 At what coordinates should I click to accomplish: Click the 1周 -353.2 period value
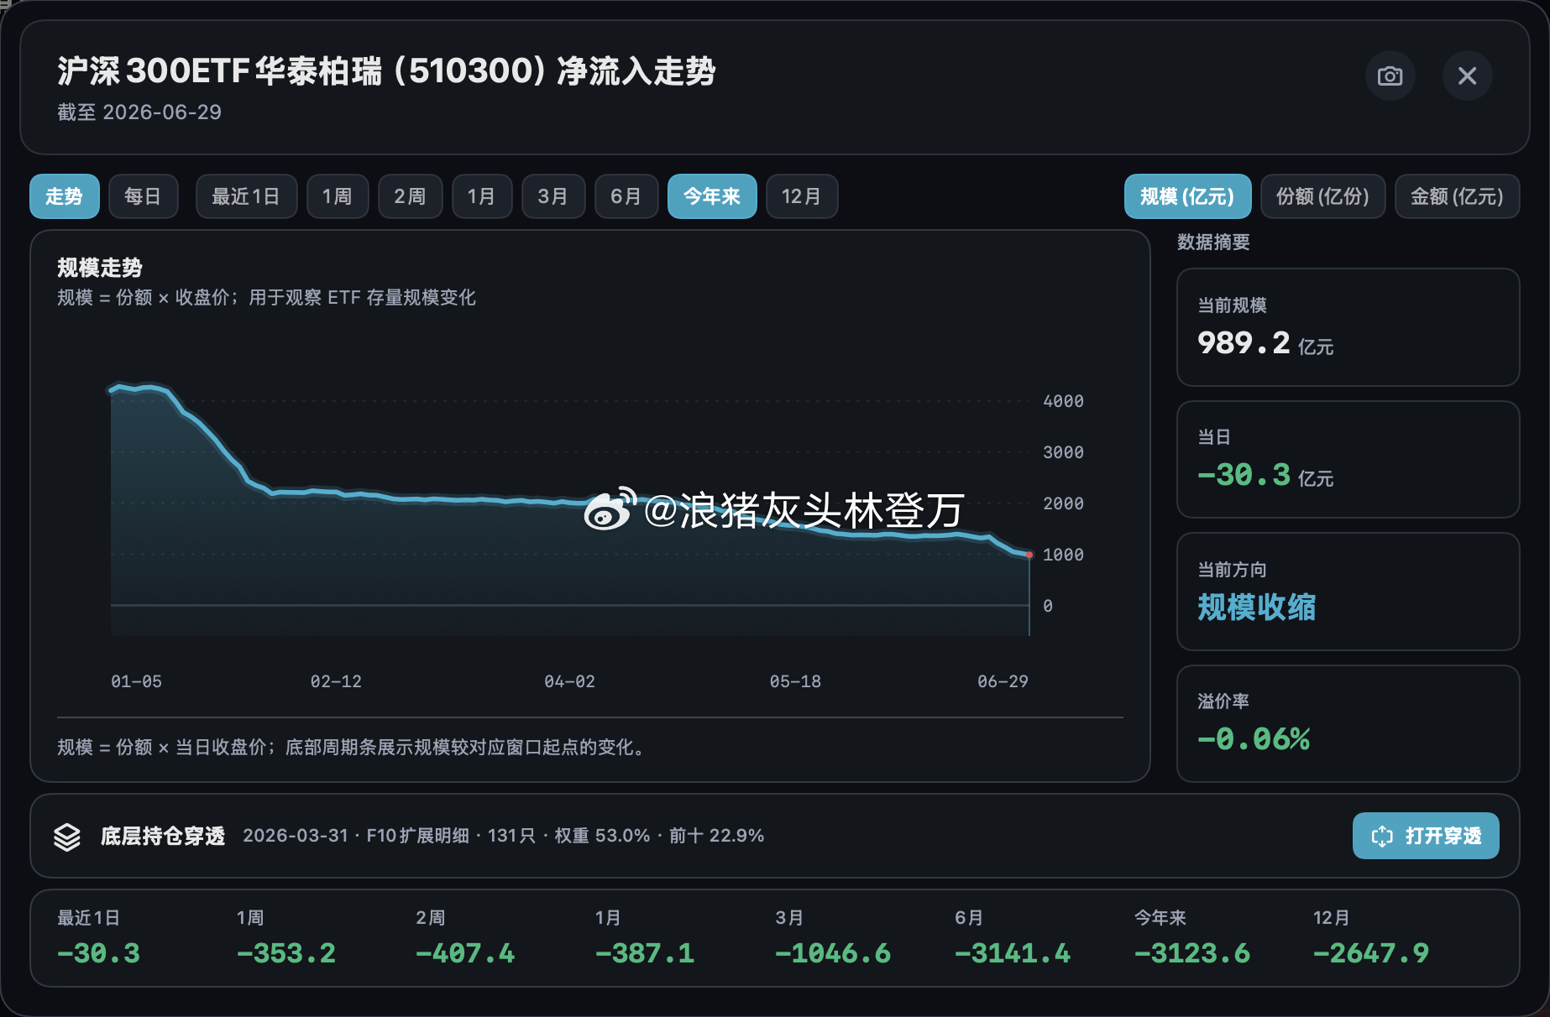pos(285,953)
